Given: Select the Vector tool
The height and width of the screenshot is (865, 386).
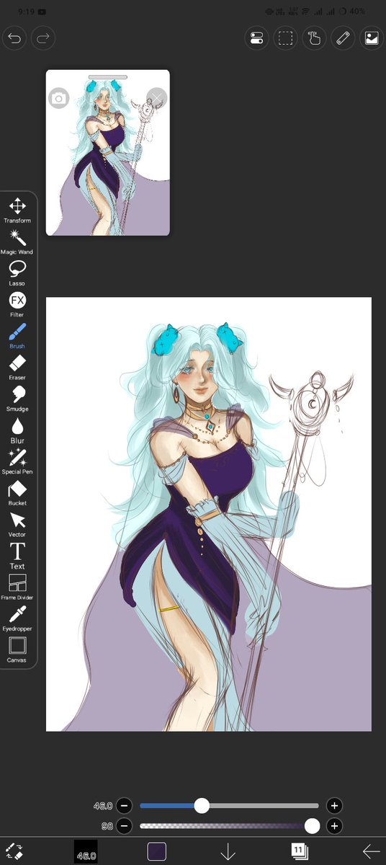Looking at the screenshot, I should click(x=17, y=524).
